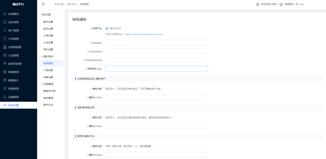The height and width of the screenshot is (159, 326).
Task: Focus the SdkAppID input field
Action: pos(156,43)
